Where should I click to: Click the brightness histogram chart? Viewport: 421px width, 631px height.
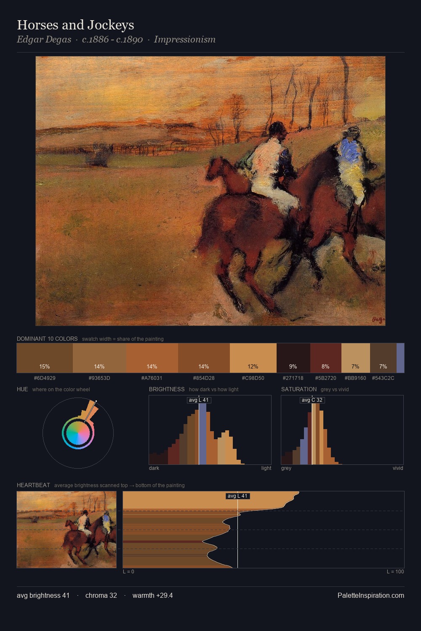pos(210,430)
